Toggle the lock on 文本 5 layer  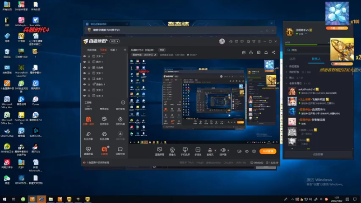(89, 56)
